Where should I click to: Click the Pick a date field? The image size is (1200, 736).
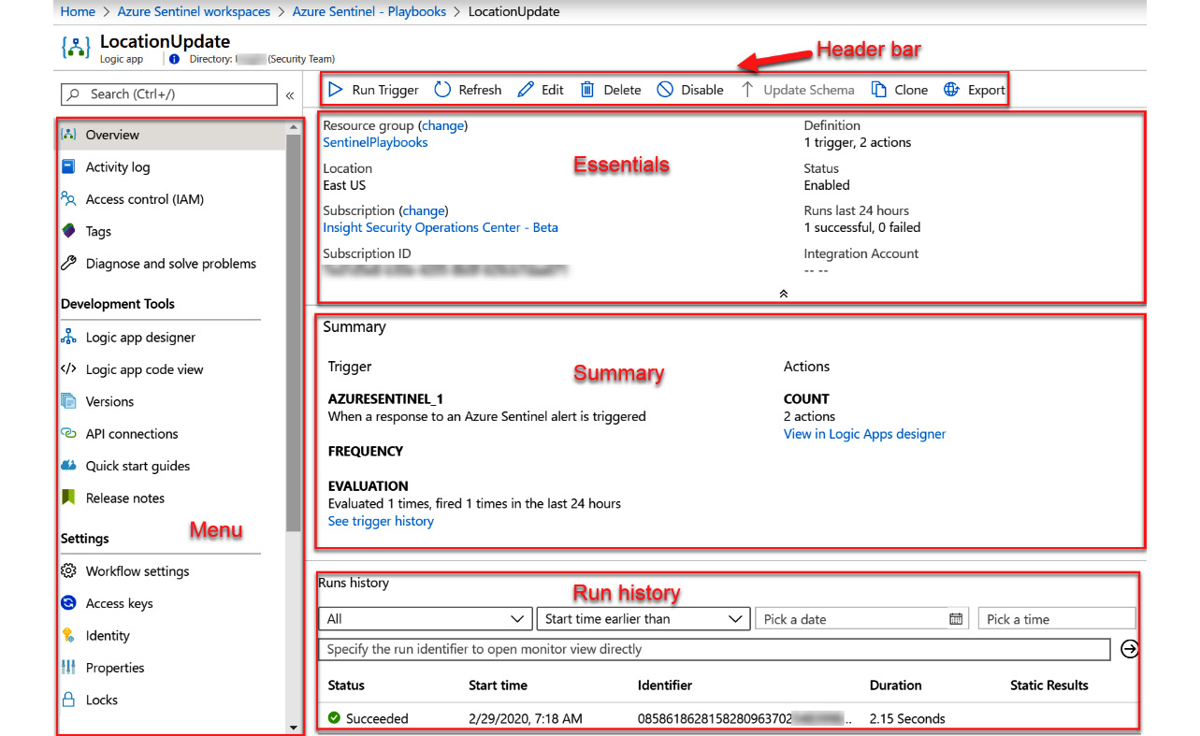pos(863,618)
